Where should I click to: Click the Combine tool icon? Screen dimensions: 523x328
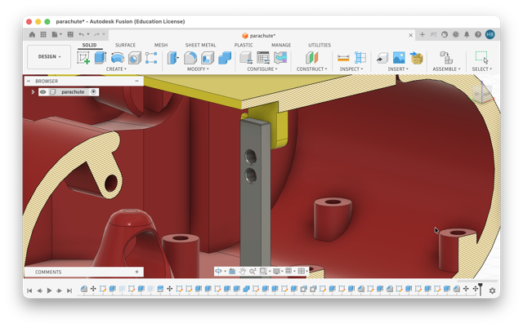click(225, 58)
